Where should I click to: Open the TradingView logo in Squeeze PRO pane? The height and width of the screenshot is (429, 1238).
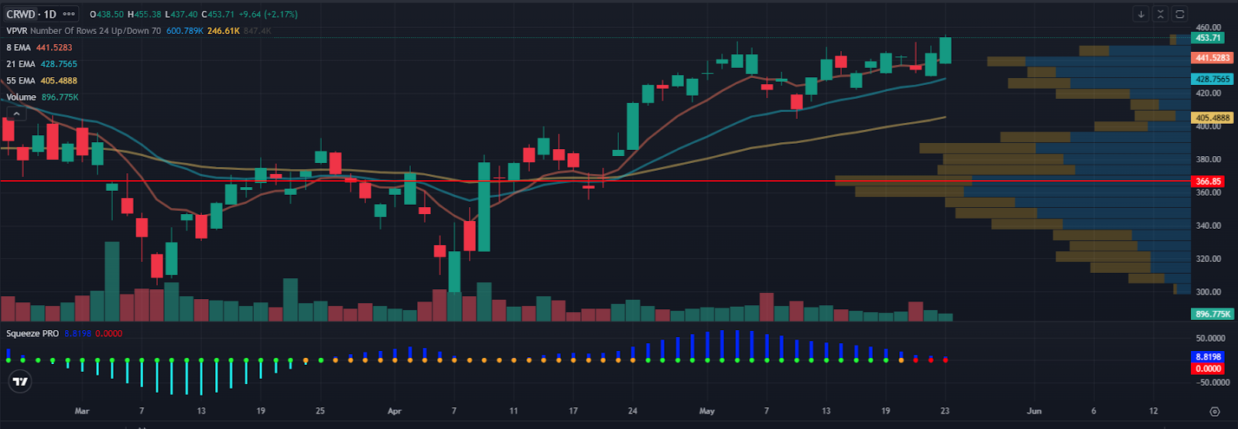tap(21, 381)
